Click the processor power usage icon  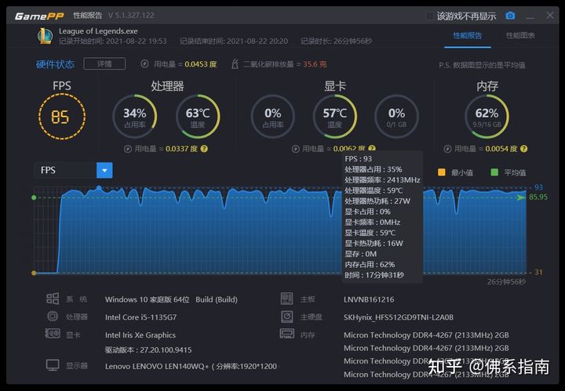point(128,149)
